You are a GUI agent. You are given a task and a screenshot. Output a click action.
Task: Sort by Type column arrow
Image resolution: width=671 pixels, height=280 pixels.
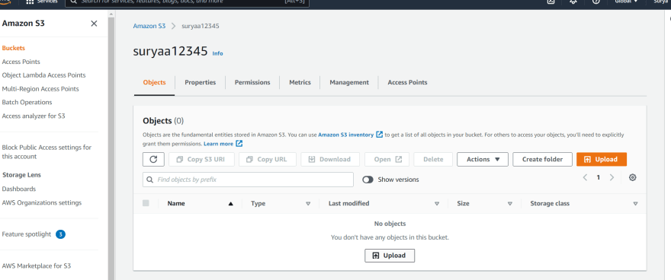click(x=308, y=204)
